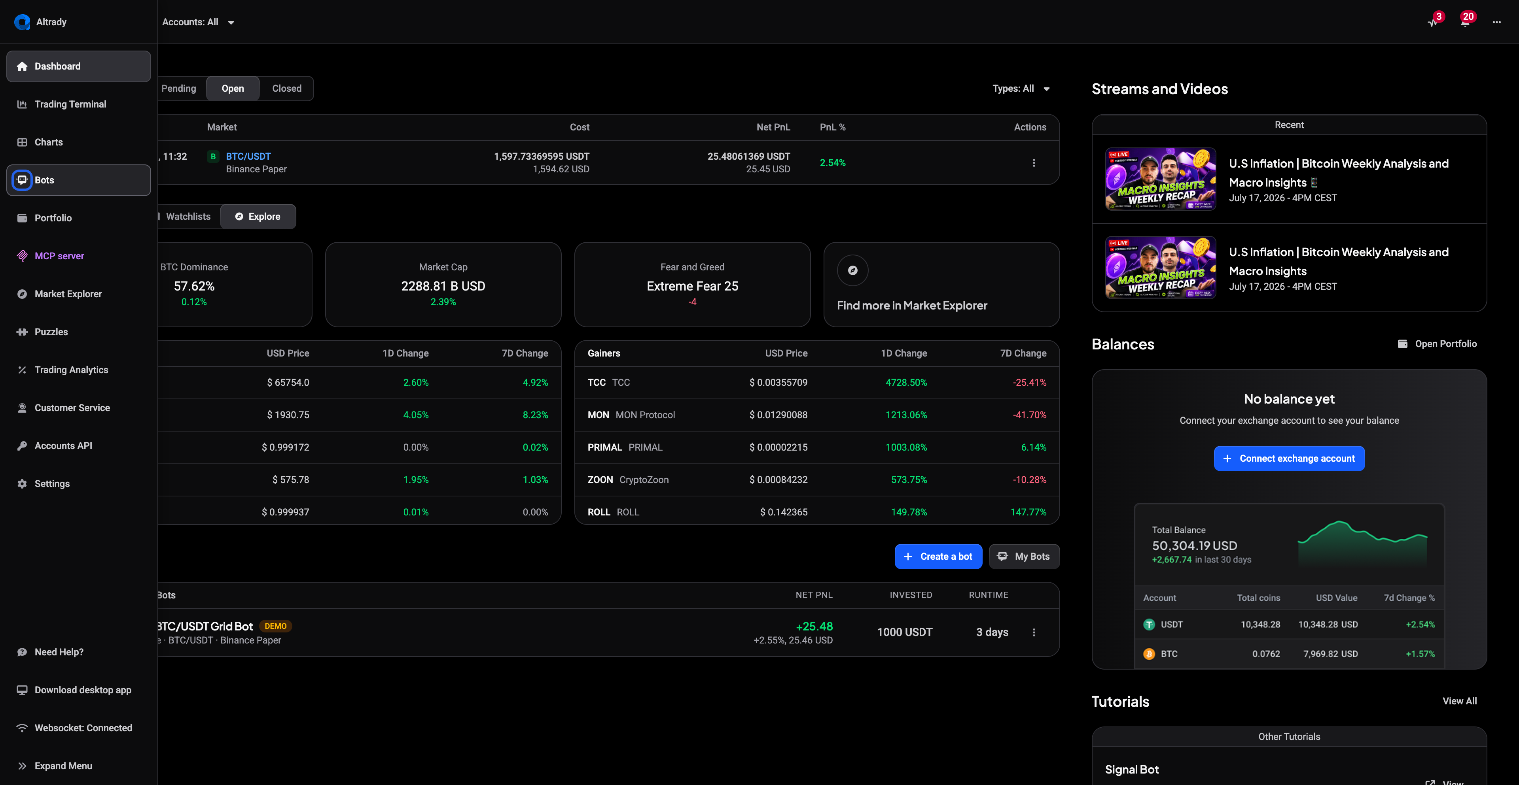This screenshot has width=1519, height=785.
Task: Click the MCP server icon
Action: tap(23, 256)
